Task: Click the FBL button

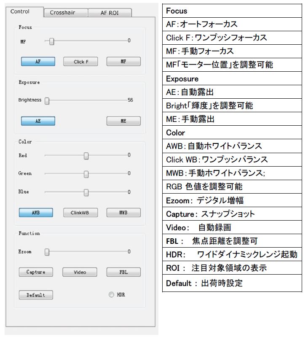Action: pos(123,272)
